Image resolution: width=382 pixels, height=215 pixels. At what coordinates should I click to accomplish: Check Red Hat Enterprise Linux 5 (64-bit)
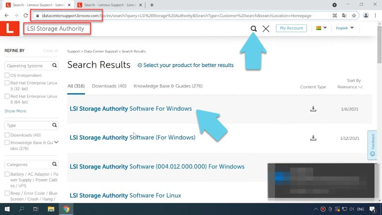(7, 96)
